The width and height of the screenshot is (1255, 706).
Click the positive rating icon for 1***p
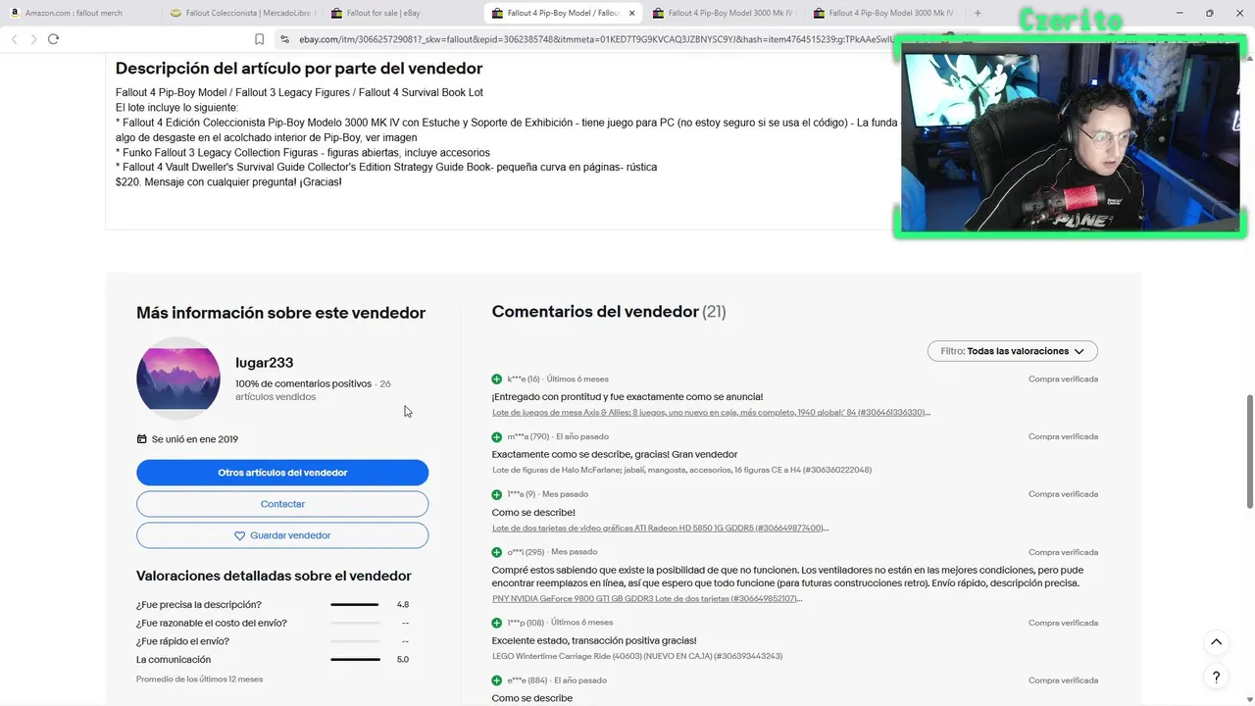tap(497, 623)
